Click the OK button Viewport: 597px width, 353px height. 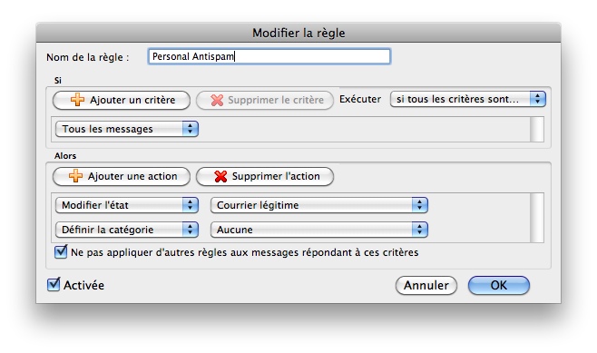tap(499, 285)
